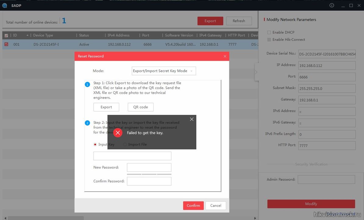Click the 192.168.0.1 gateway cell in table
The image size is (364, 220).
[x=209, y=44]
